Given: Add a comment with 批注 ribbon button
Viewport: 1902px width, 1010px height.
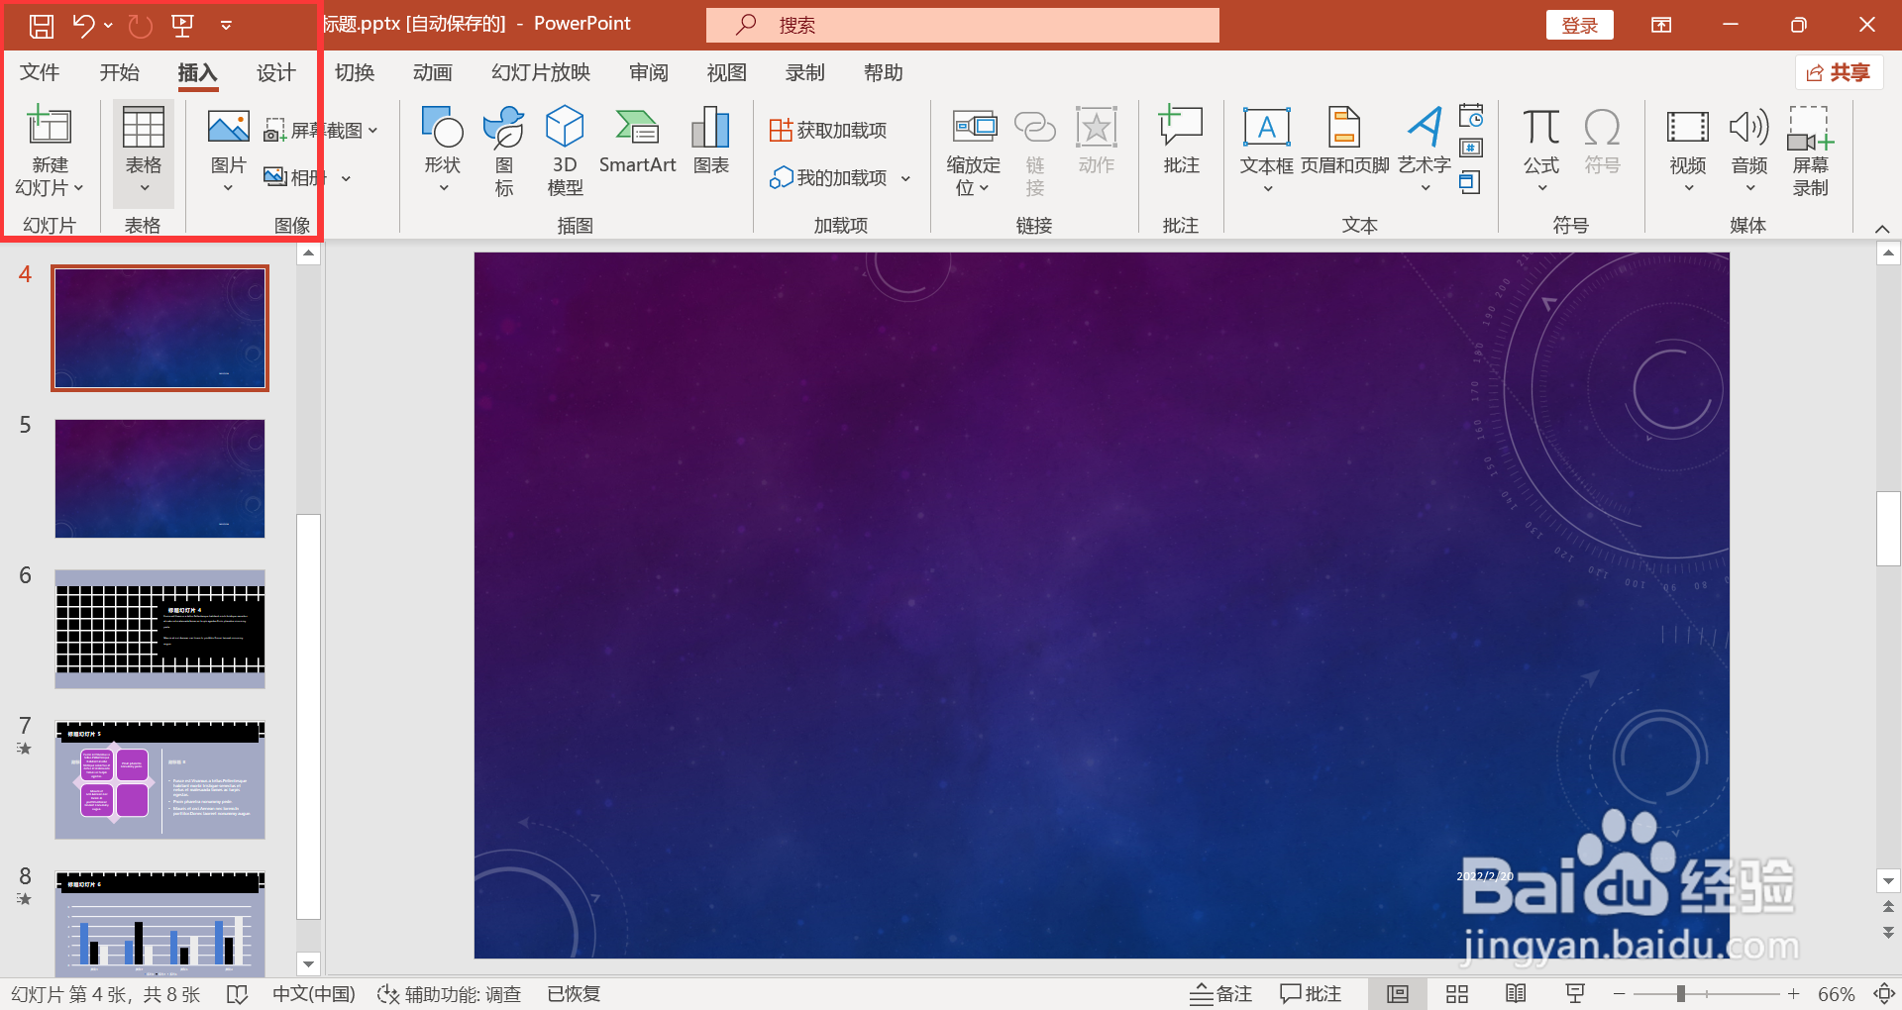Looking at the screenshot, I should [1181, 142].
